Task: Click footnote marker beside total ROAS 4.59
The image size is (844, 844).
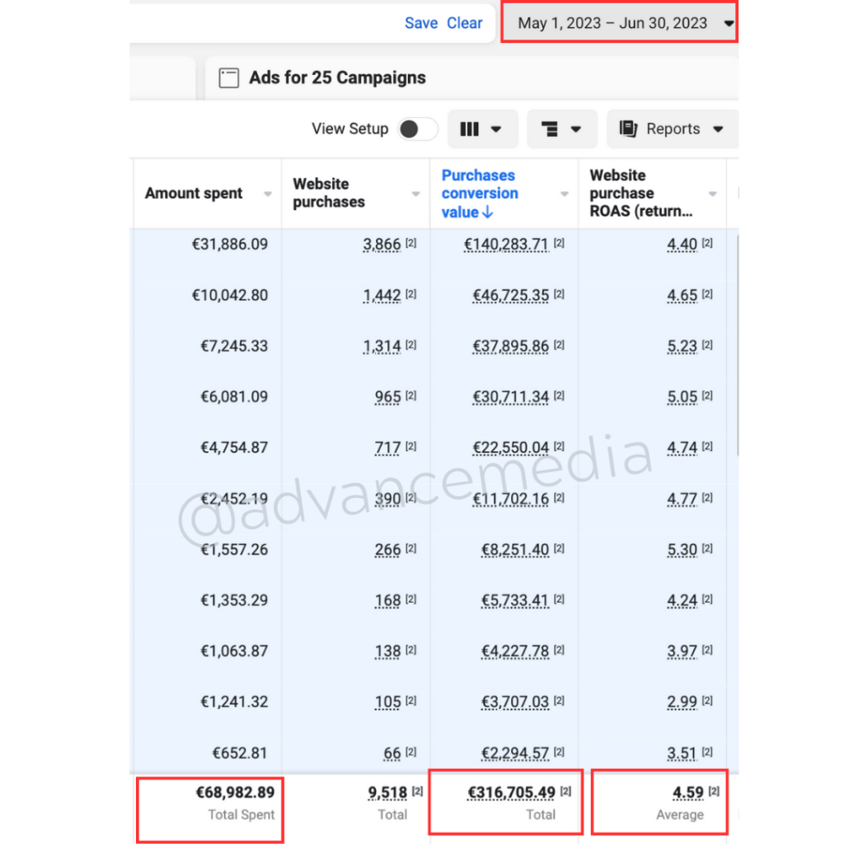Action: click(714, 792)
